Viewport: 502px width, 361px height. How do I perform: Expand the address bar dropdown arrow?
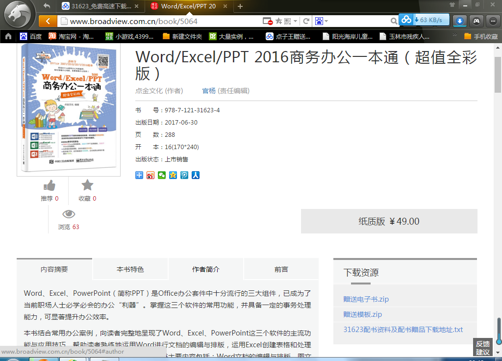295,21
